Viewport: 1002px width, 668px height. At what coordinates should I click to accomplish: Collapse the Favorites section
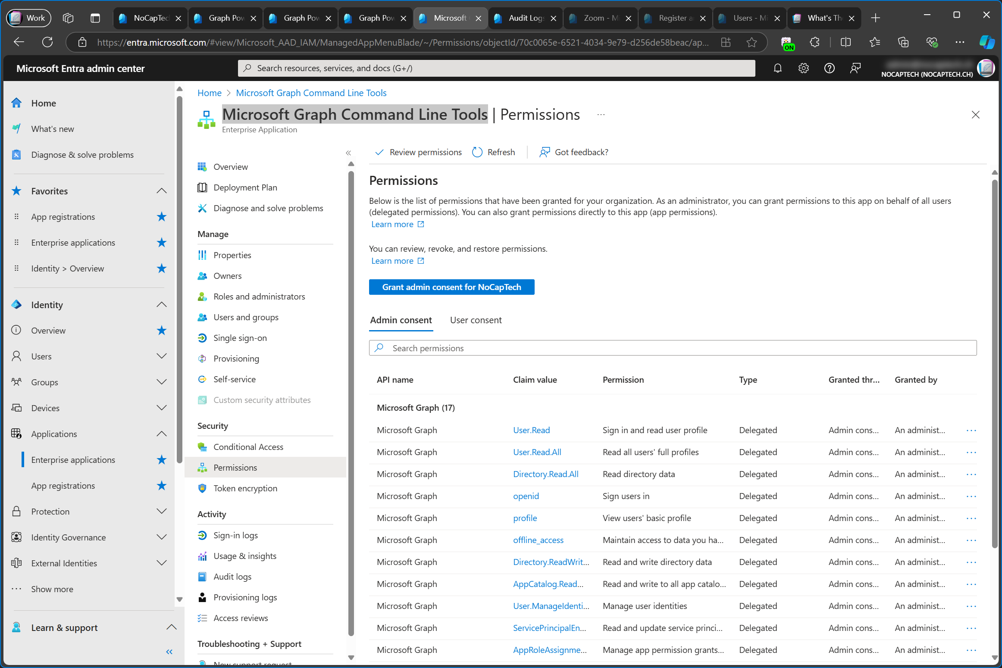click(162, 191)
